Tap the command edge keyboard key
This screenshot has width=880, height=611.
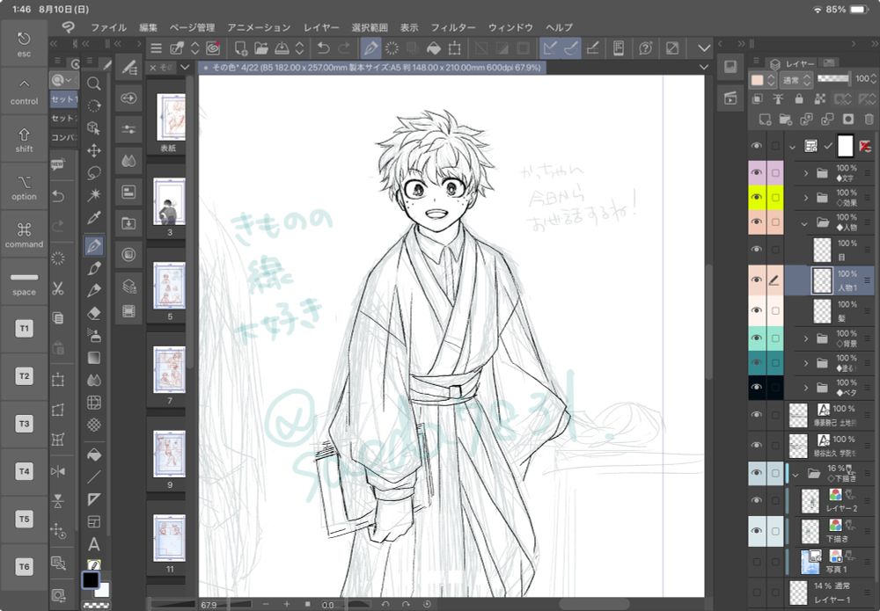pos(24,235)
